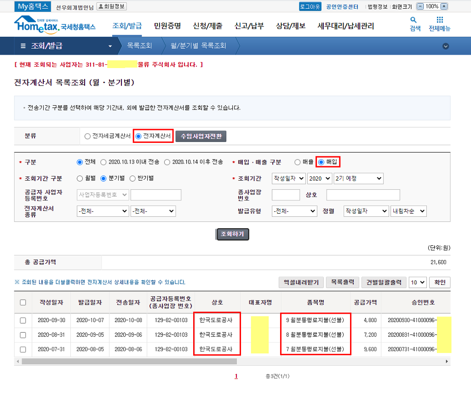Open the 신고/납부 main menu
The height and width of the screenshot is (402, 471).
249,26
